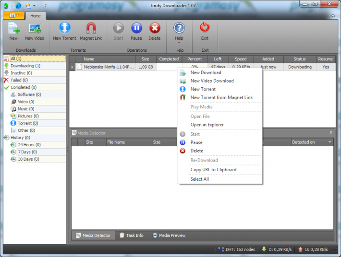This screenshot has width=341, height=257.
Task: Show 24 Hours (0) history
Action: (38, 145)
